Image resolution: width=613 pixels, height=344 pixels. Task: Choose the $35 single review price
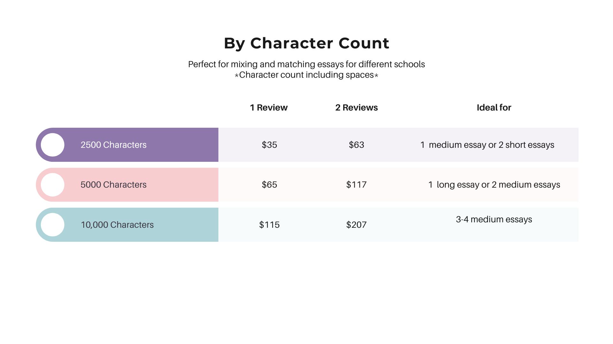(269, 145)
